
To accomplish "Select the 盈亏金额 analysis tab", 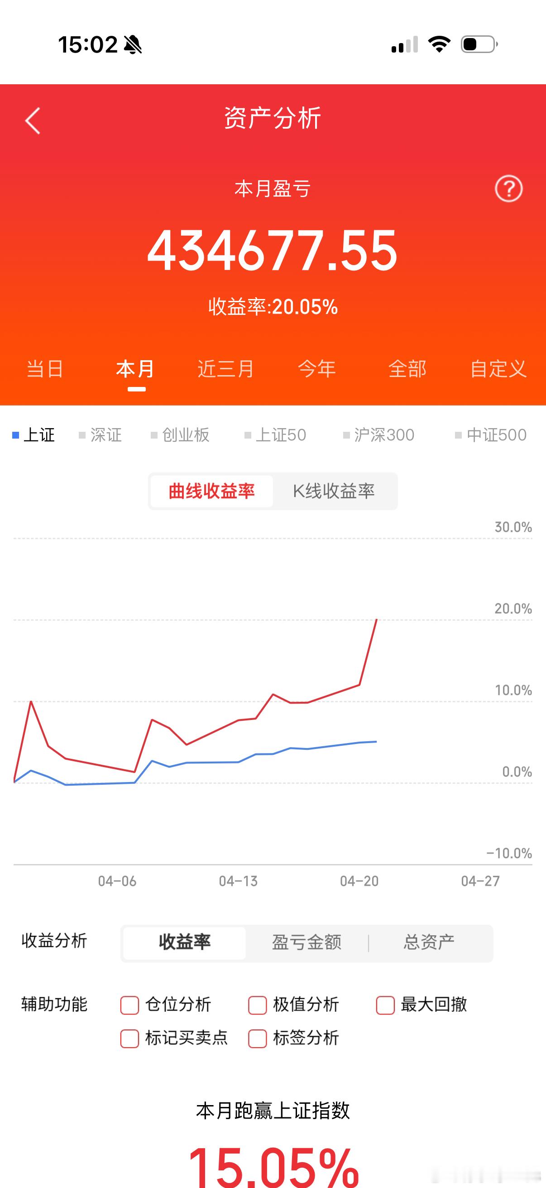I will coord(307,942).
